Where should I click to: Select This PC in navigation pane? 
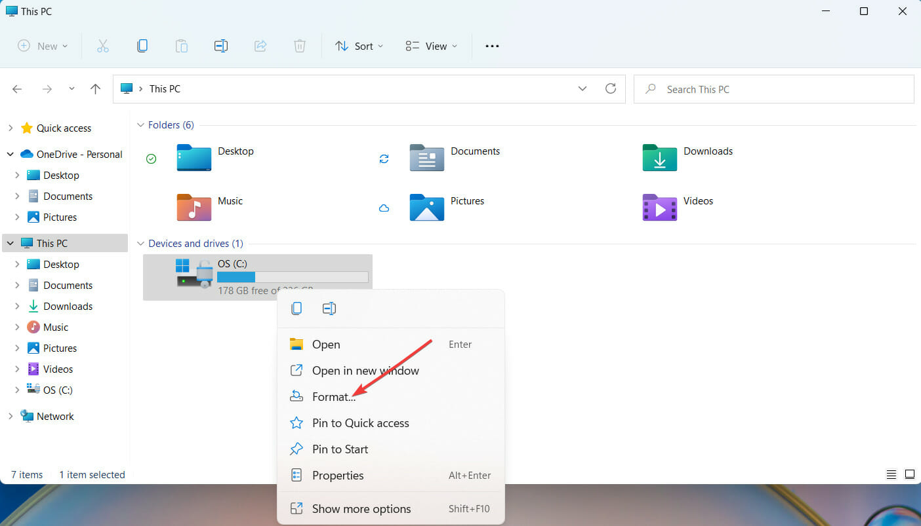(x=52, y=243)
